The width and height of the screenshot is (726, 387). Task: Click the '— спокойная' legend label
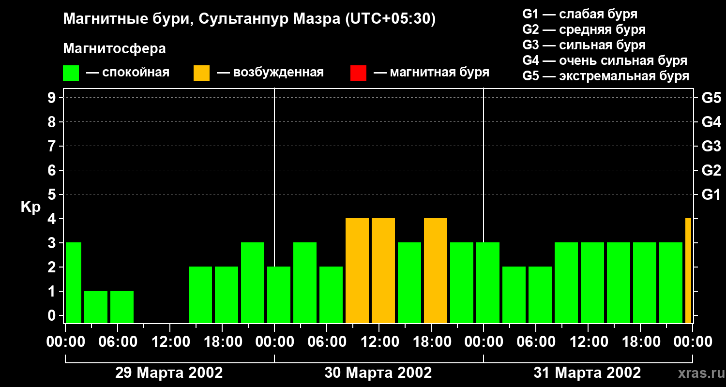(x=128, y=73)
